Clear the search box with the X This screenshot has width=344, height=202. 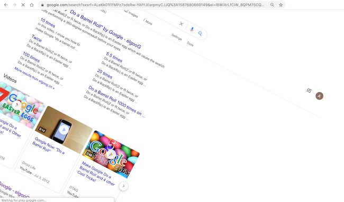click(181, 24)
